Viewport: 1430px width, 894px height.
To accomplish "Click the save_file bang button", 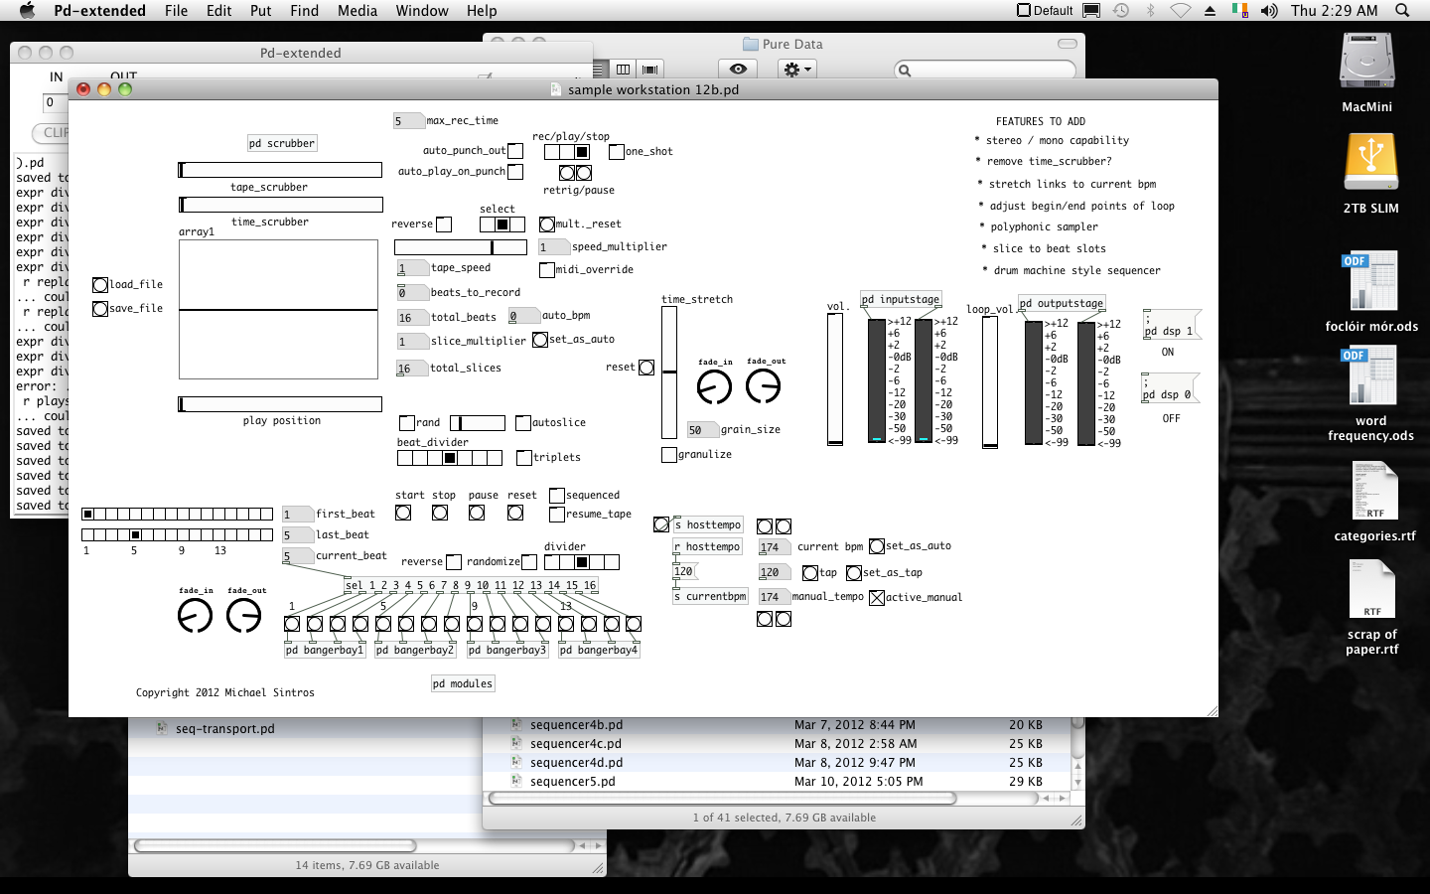I will 100,309.
